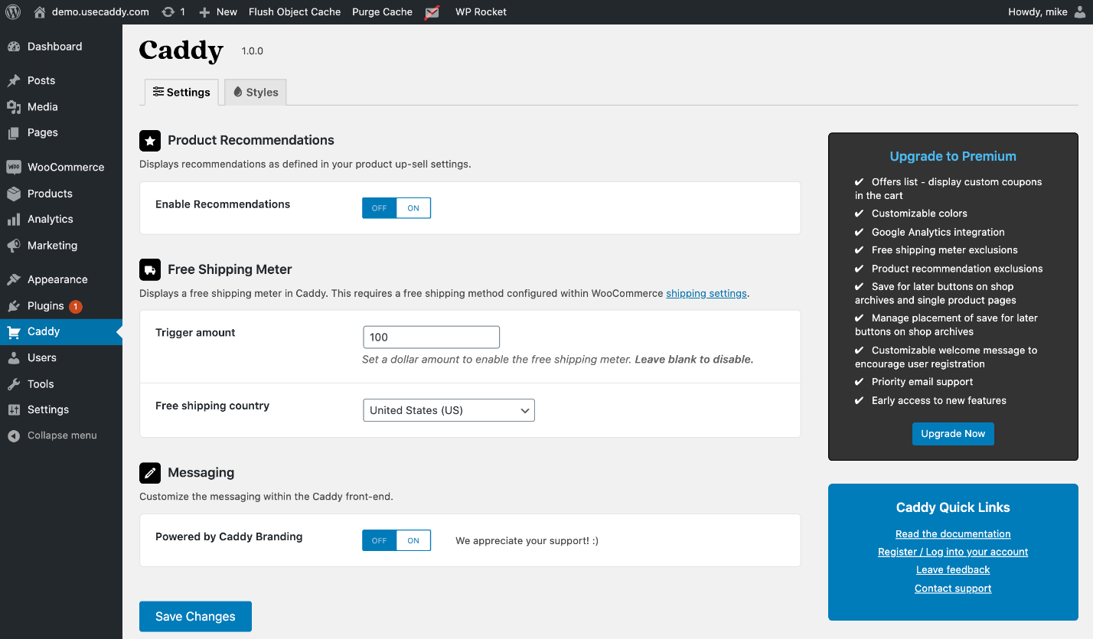
Task: Select the Settings tab
Action: tap(181, 92)
